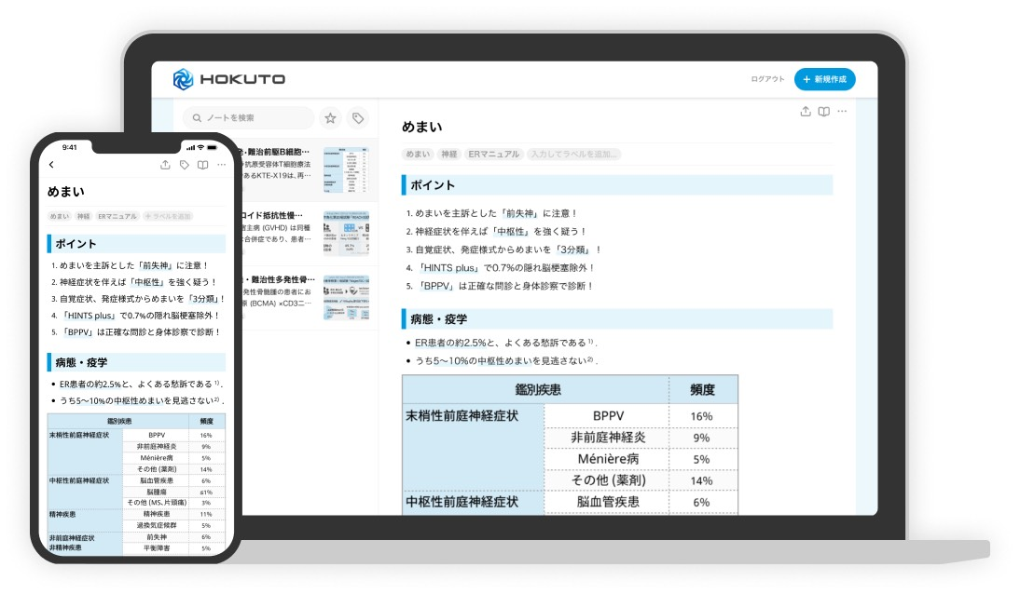Tap the 脳腫瘍 cell on the phone table
1020x594 pixels.
(156, 492)
